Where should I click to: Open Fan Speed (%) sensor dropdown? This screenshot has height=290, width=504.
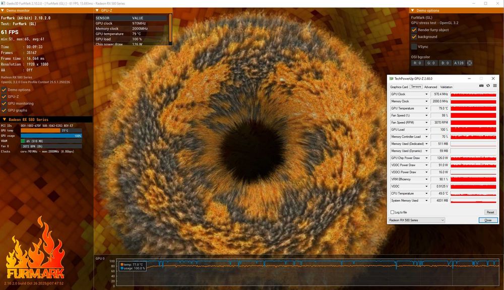pyautogui.click(x=426, y=115)
